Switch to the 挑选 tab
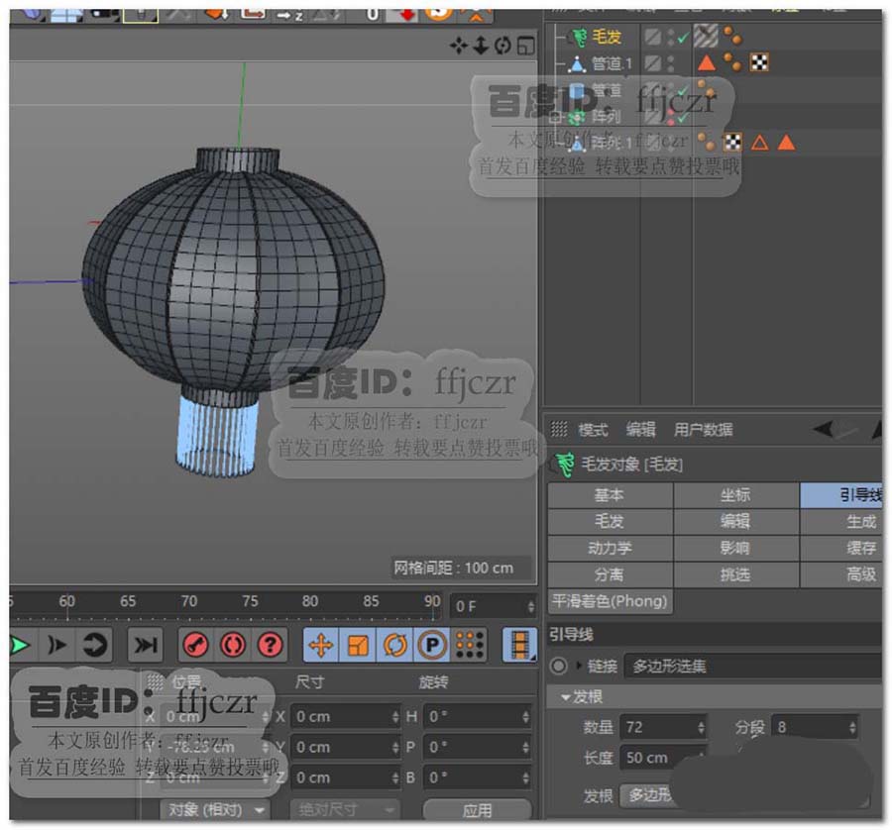 [x=736, y=574]
